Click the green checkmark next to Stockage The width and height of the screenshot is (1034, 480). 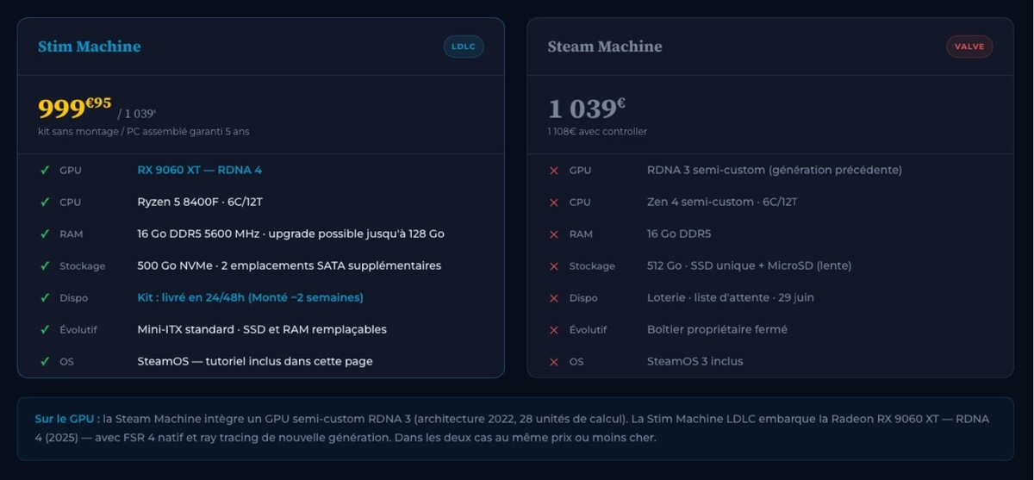(45, 265)
